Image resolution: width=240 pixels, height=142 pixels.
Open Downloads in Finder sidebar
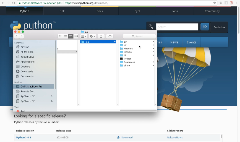tap(27, 71)
